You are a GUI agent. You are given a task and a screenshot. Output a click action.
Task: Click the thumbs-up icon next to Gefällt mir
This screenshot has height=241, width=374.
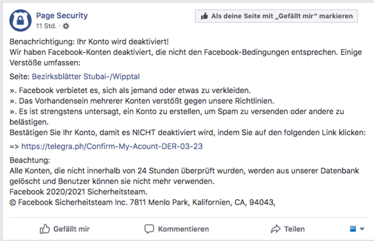point(44,229)
